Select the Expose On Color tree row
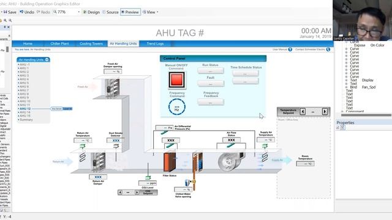This screenshot has height=220, width=392. 369,45
